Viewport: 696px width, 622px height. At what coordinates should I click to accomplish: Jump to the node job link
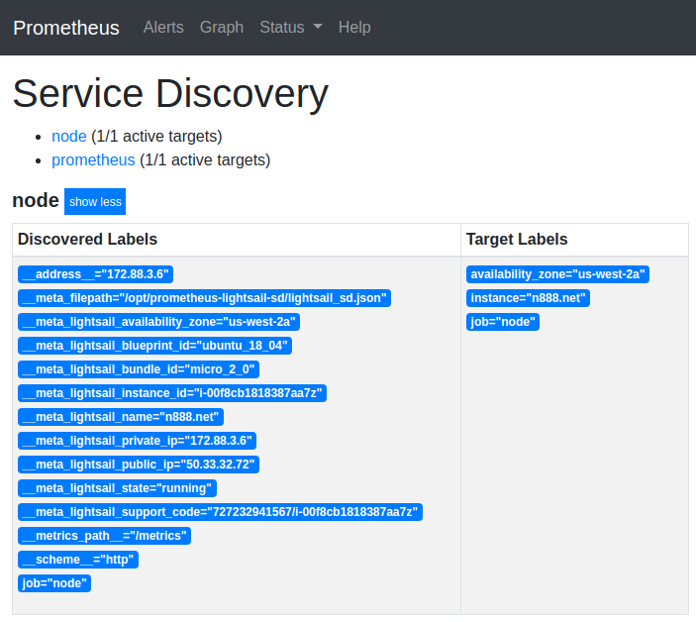pos(68,137)
